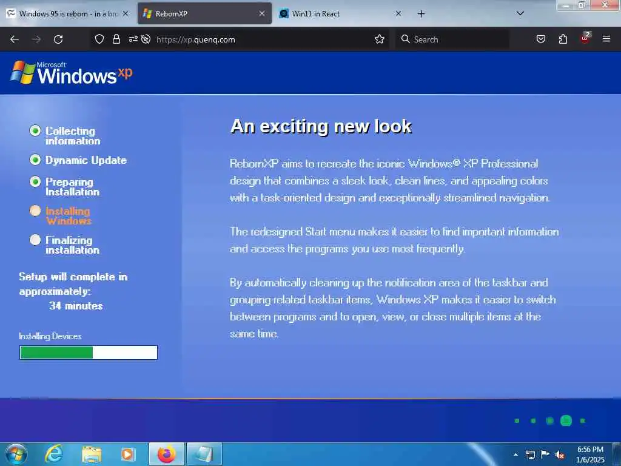Screen dimensions: 621x466
Task: Click the muted volume tray icon
Action: click(560, 454)
